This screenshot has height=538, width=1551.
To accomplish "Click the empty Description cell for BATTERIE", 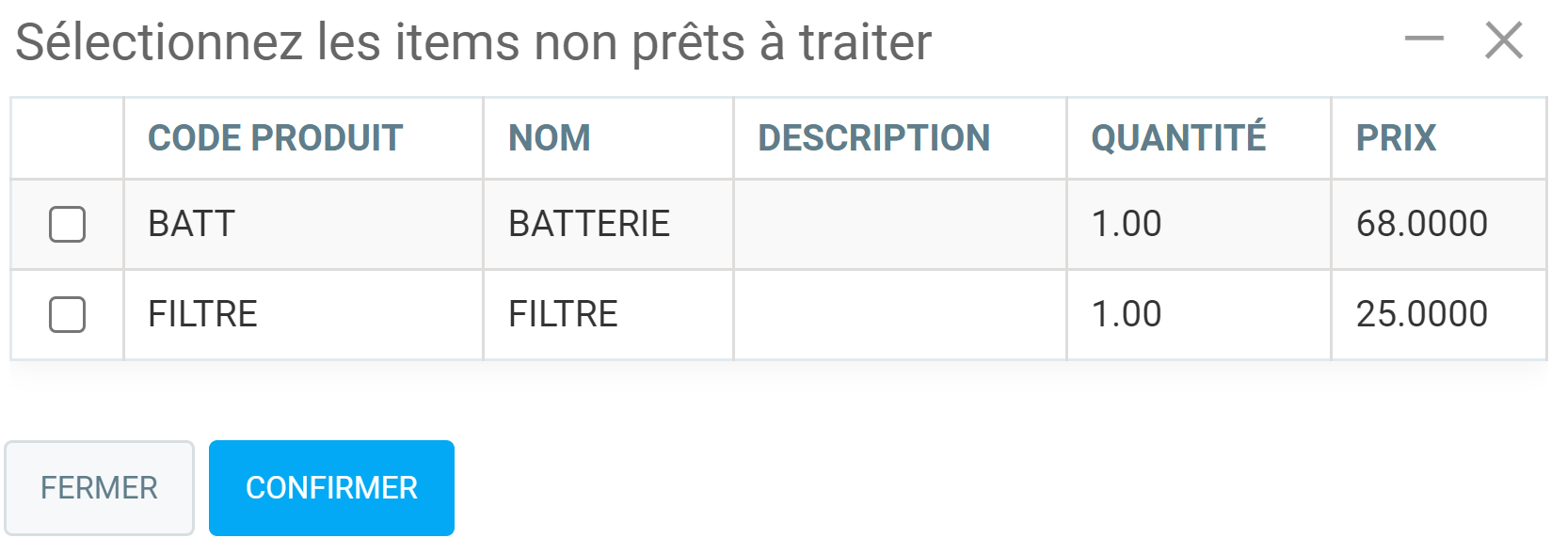I will [899, 224].
